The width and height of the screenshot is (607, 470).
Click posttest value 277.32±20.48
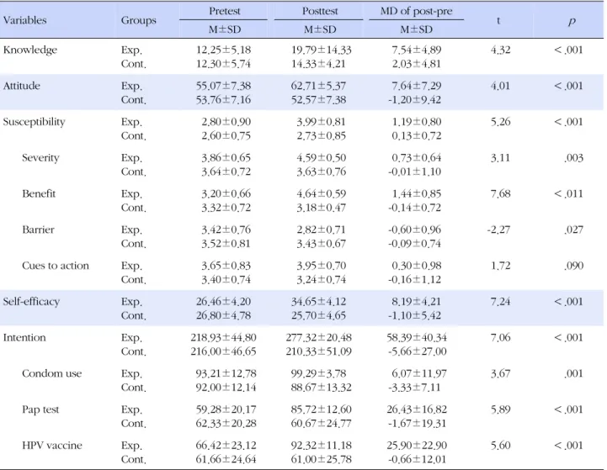318,337
